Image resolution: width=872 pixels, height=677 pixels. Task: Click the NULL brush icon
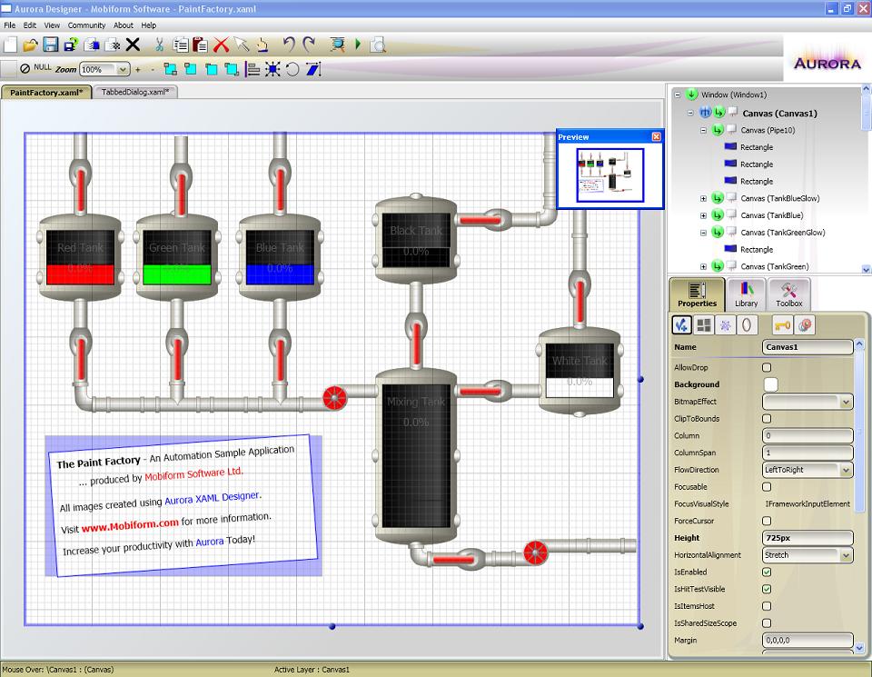25,68
